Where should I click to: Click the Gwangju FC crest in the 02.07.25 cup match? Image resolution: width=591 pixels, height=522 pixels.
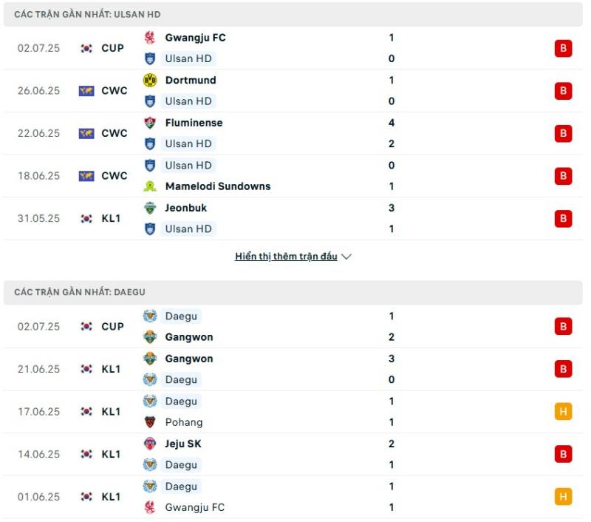(151, 38)
